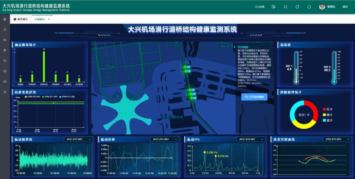Click the yellow segment of alarm donut
Screen dimensions: 355x179
(x=304, y=126)
